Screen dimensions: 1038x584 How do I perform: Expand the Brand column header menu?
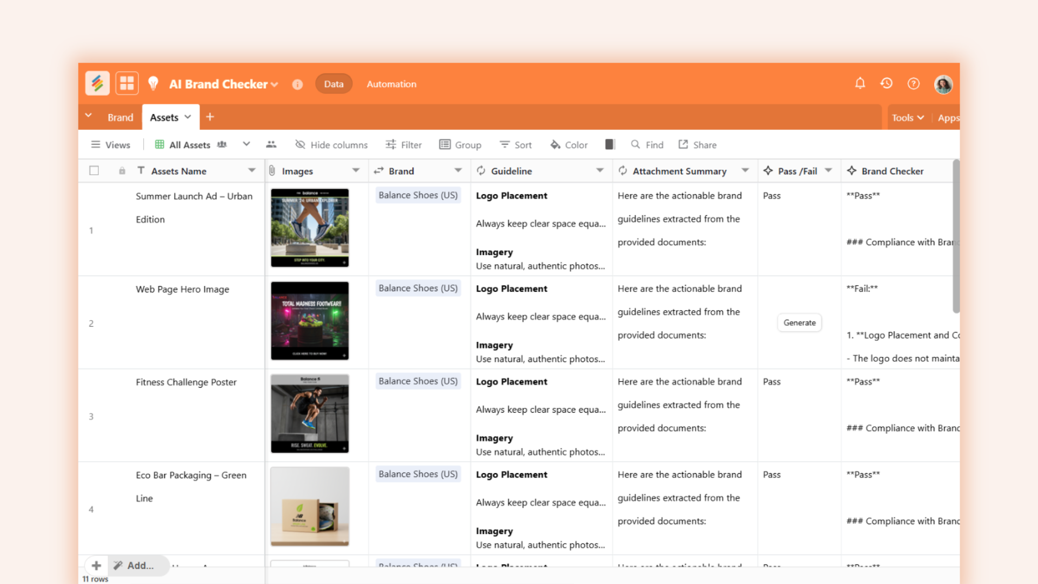[x=458, y=170]
